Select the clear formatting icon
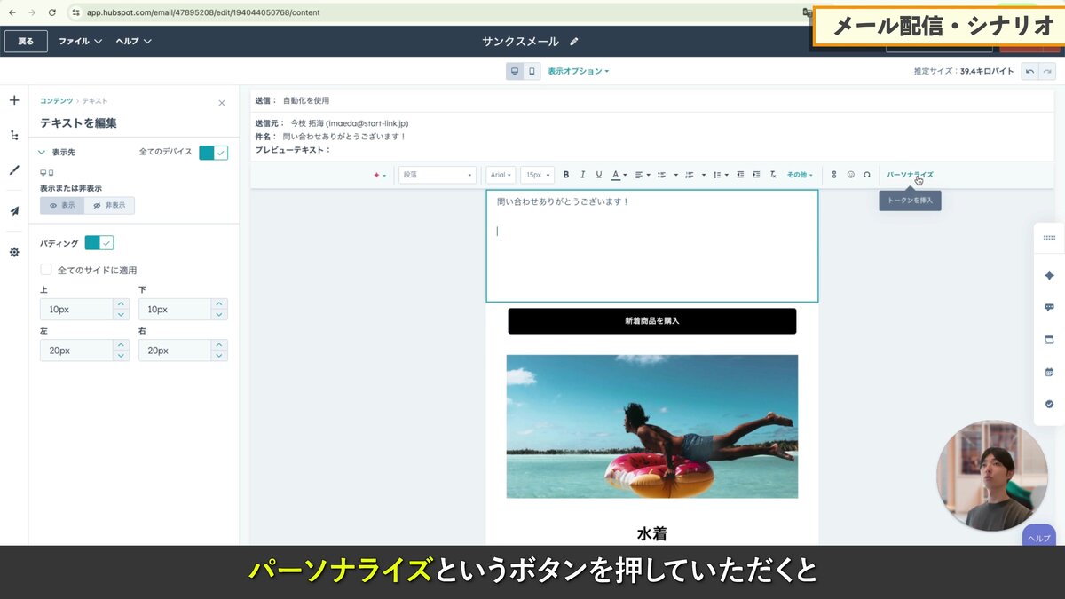 773,174
